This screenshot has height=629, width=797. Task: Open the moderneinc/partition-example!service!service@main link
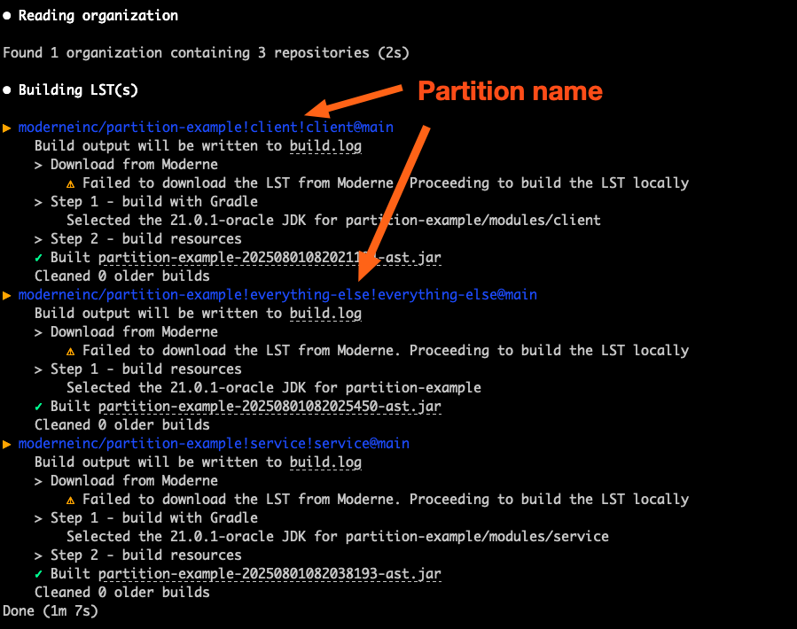tap(214, 444)
